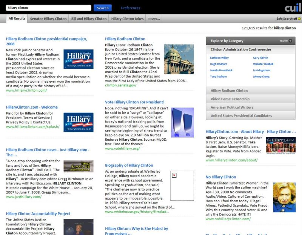This screenshot has height=235, width=302.
Task: Open presidential campaign, 2008 result title
Action: point(46,41)
